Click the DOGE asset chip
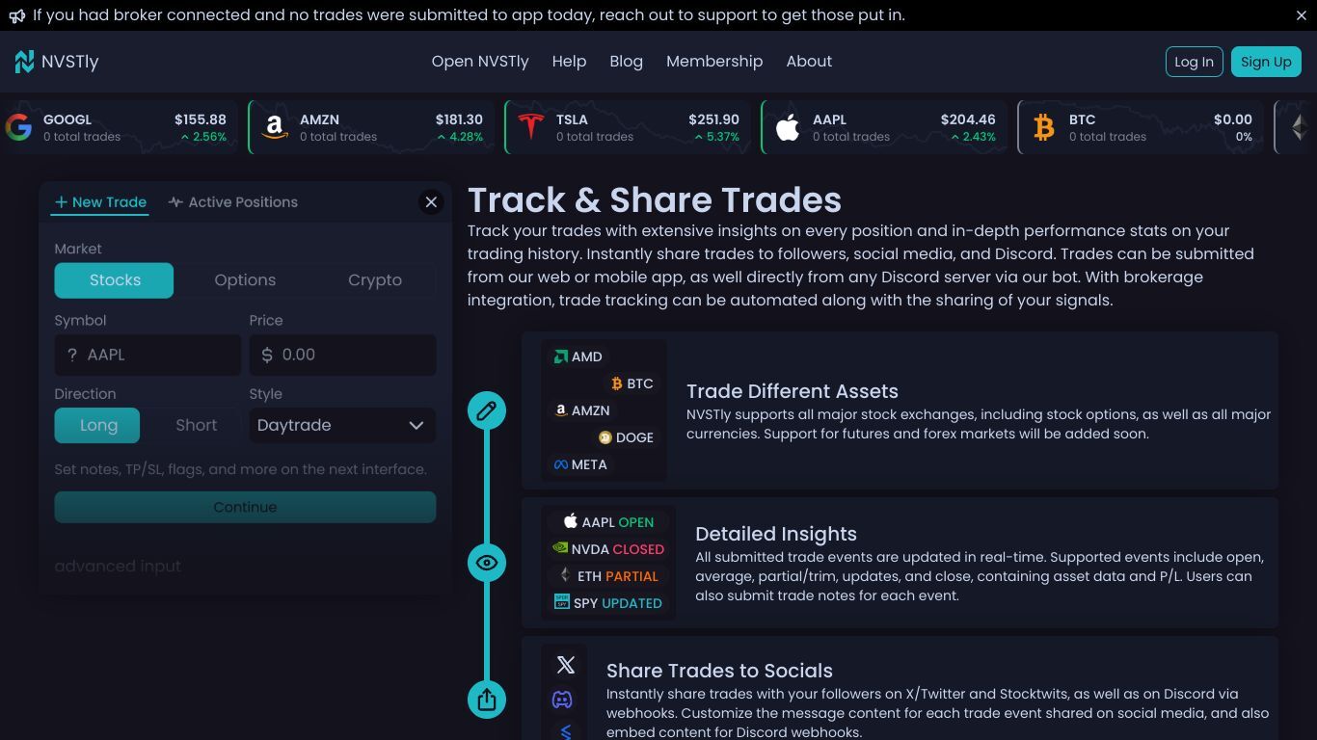This screenshot has width=1317, height=740. pyautogui.click(x=627, y=437)
